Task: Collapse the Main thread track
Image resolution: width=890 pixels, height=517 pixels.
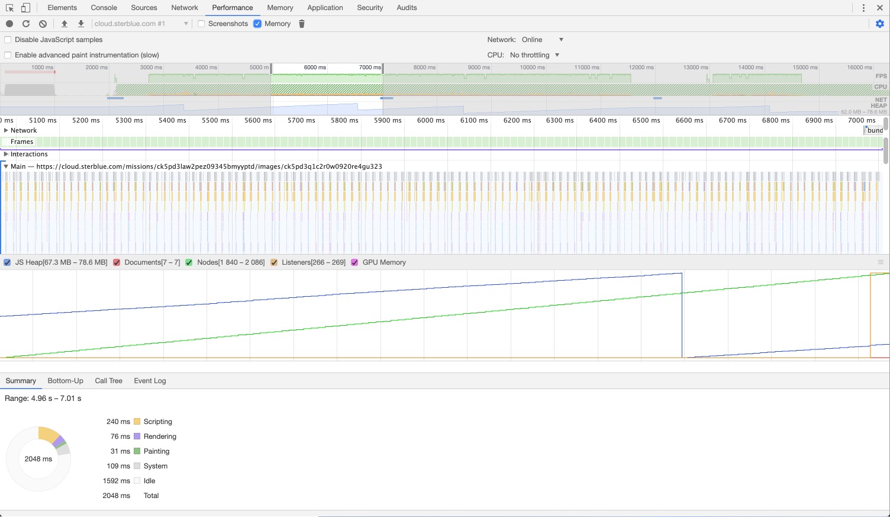Action: pyautogui.click(x=6, y=166)
